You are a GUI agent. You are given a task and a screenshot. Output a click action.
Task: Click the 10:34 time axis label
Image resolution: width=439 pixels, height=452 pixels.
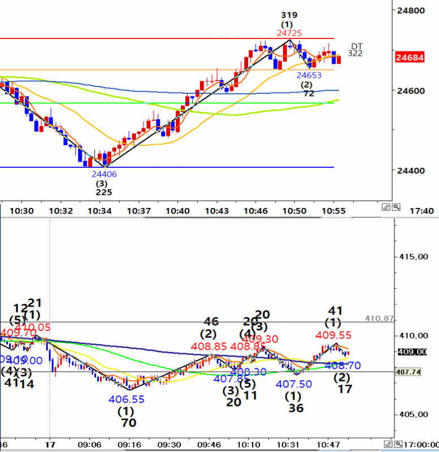pyautogui.click(x=100, y=211)
